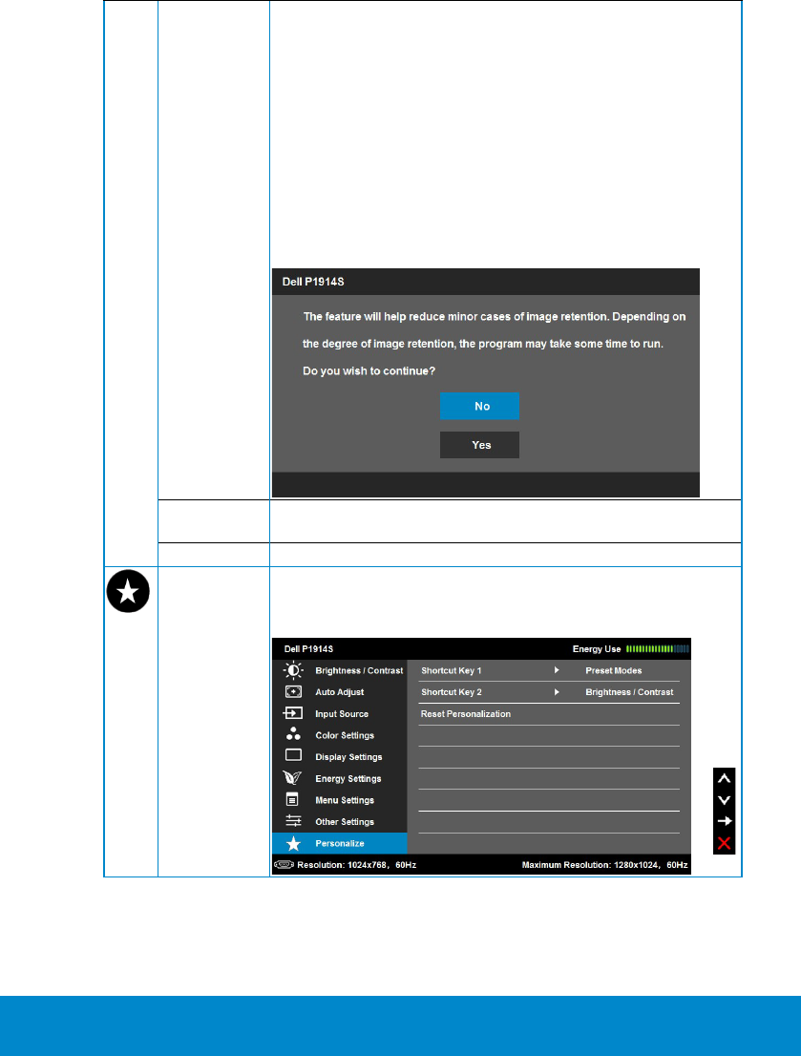Choose the Display Settings menu item
The width and height of the screenshot is (801, 1056).
tap(348, 757)
